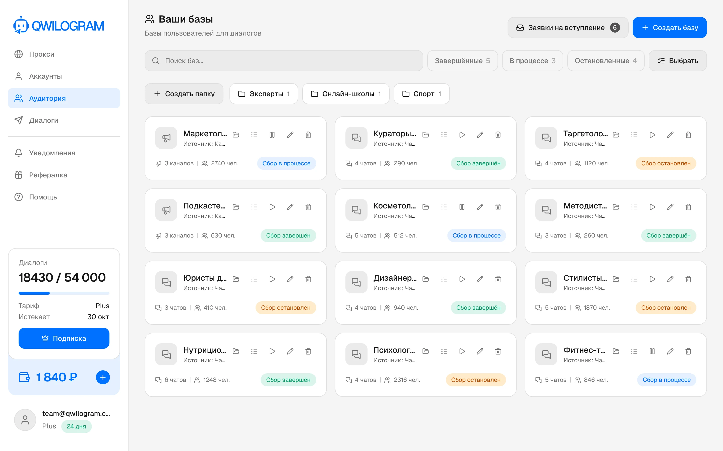This screenshot has height=451, width=723.
Task: Click trash icon on Косметол… card
Action: click(x=498, y=207)
